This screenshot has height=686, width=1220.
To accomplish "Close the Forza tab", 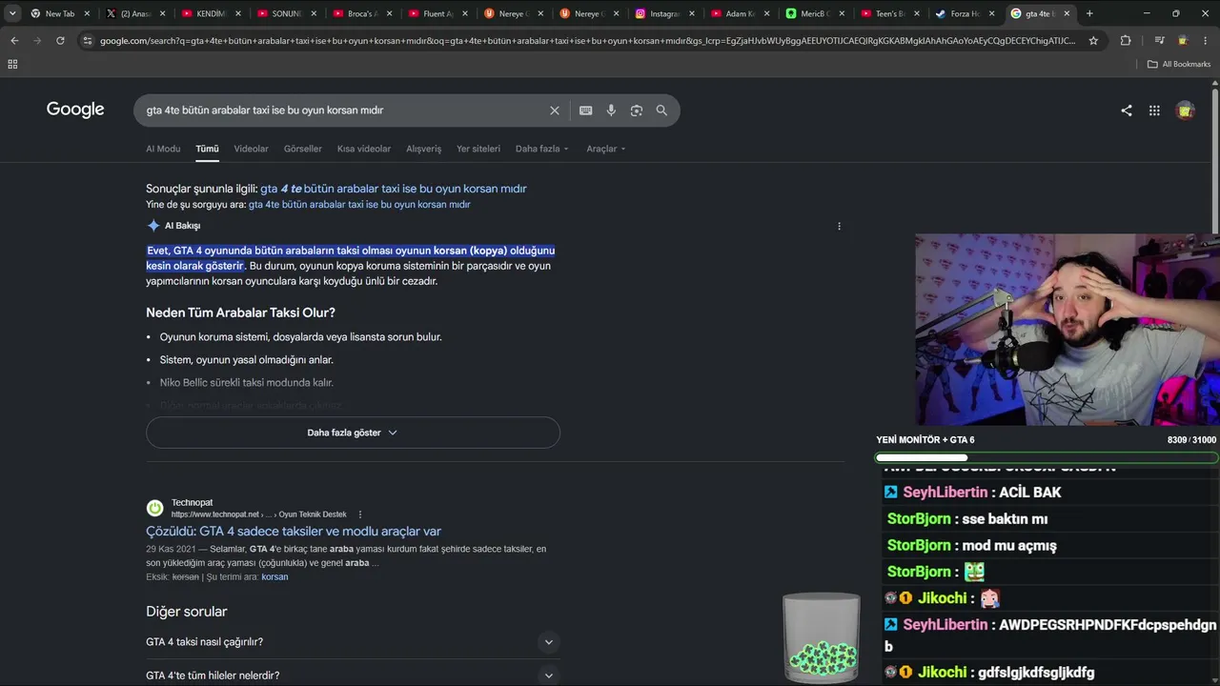I will (x=992, y=14).
